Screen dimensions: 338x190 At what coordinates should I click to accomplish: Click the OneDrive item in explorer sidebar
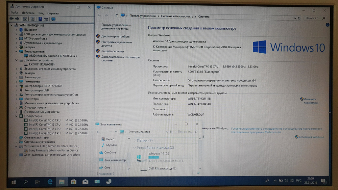click(x=110, y=152)
